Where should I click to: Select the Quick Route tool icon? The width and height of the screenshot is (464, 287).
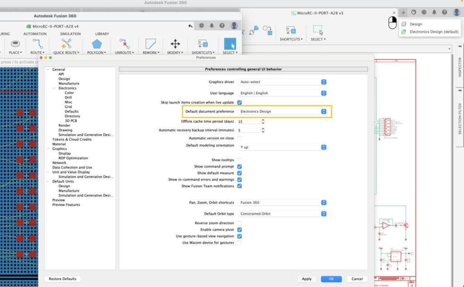click(x=66, y=44)
